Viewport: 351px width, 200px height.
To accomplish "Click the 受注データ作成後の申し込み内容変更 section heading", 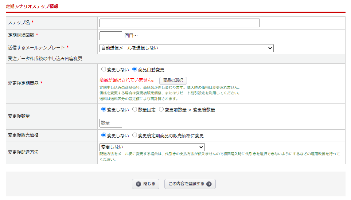I will [x=45, y=59].
